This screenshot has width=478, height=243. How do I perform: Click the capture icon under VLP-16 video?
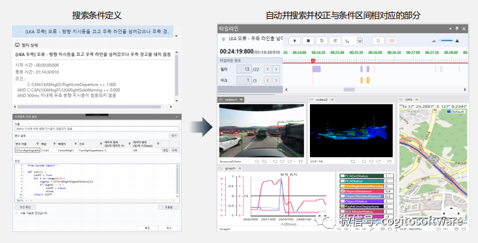point(354,162)
